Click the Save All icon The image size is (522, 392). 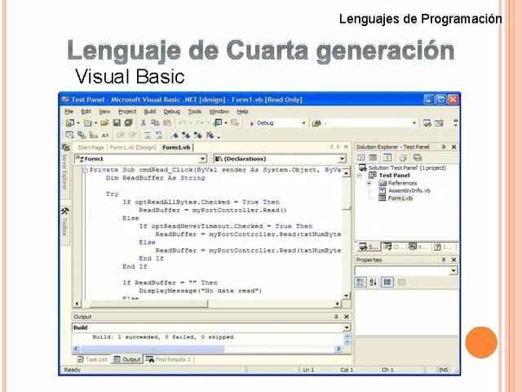[129, 123]
